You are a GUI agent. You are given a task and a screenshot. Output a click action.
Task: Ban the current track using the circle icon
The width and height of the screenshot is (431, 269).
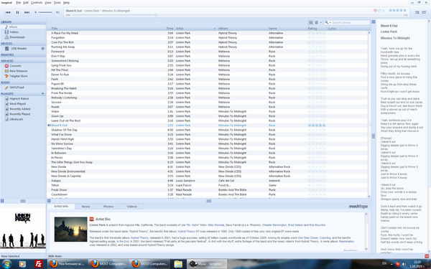click(x=379, y=11)
